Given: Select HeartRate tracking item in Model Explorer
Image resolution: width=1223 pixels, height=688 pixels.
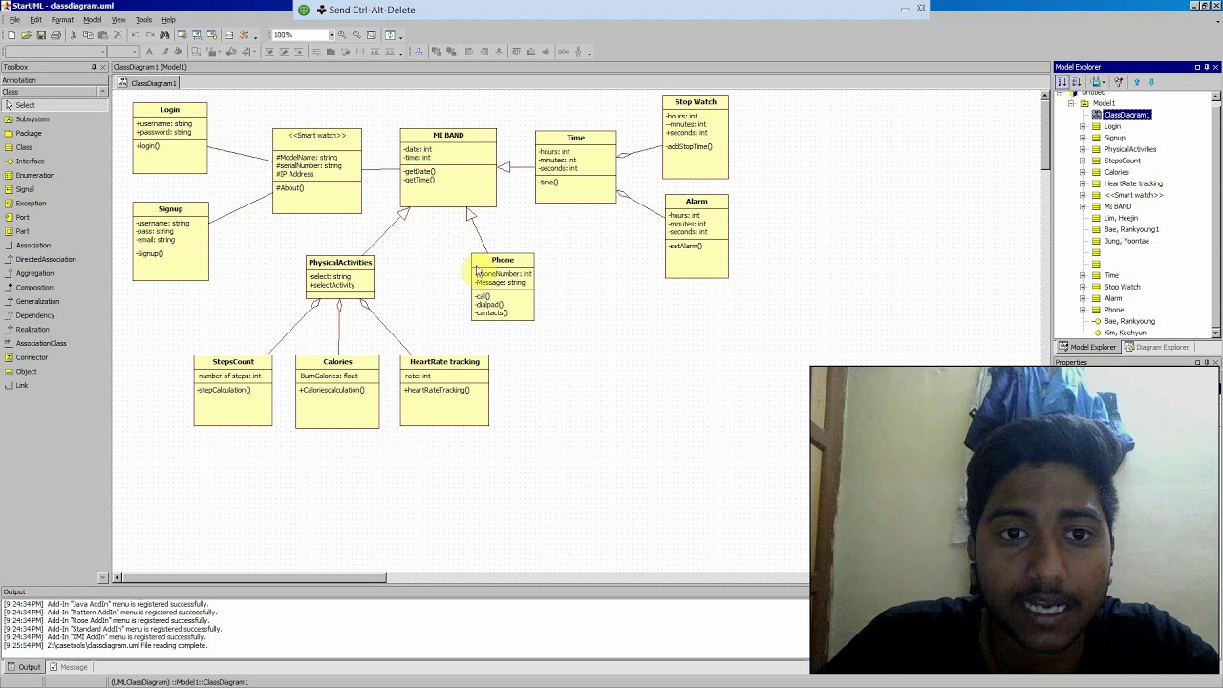Looking at the screenshot, I should tap(1133, 183).
